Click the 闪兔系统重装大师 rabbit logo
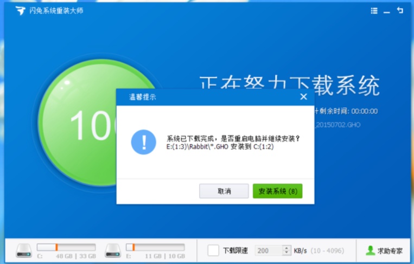Screen dimensions: 414x264 point(20,11)
